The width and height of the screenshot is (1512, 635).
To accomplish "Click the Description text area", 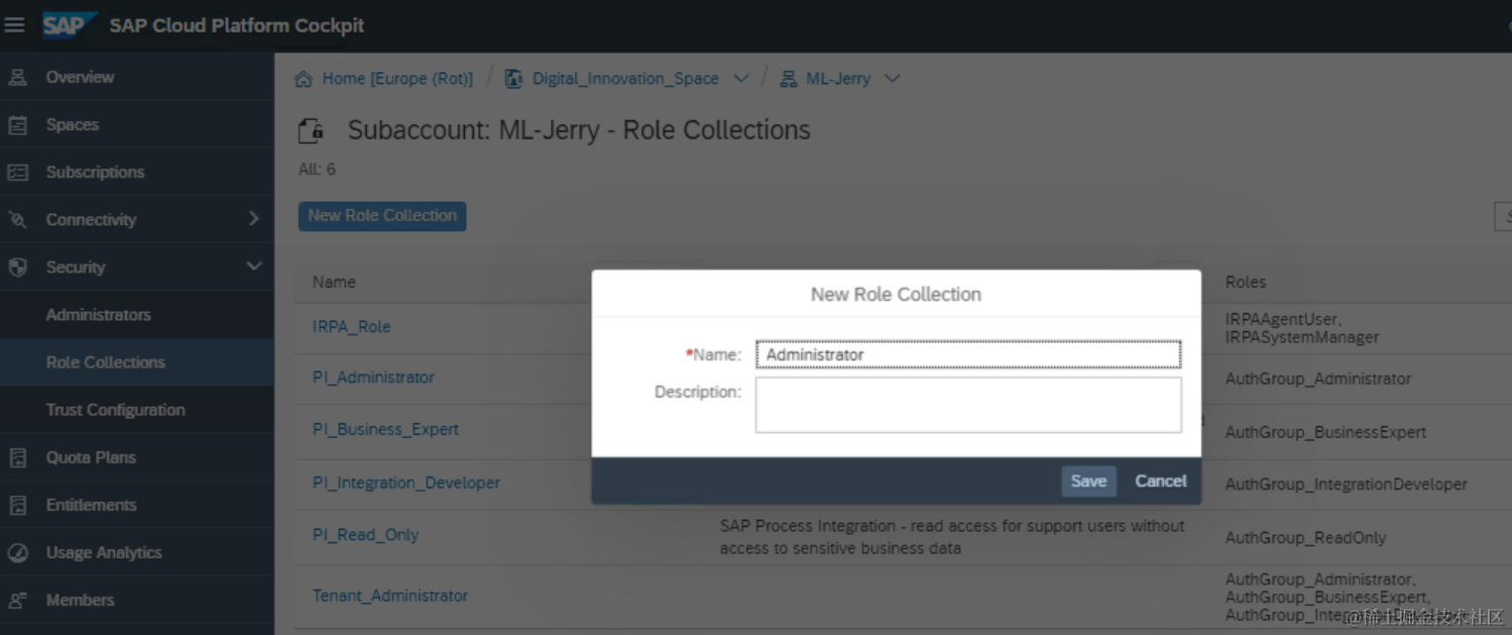I will pyautogui.click(x=968, y=404).
